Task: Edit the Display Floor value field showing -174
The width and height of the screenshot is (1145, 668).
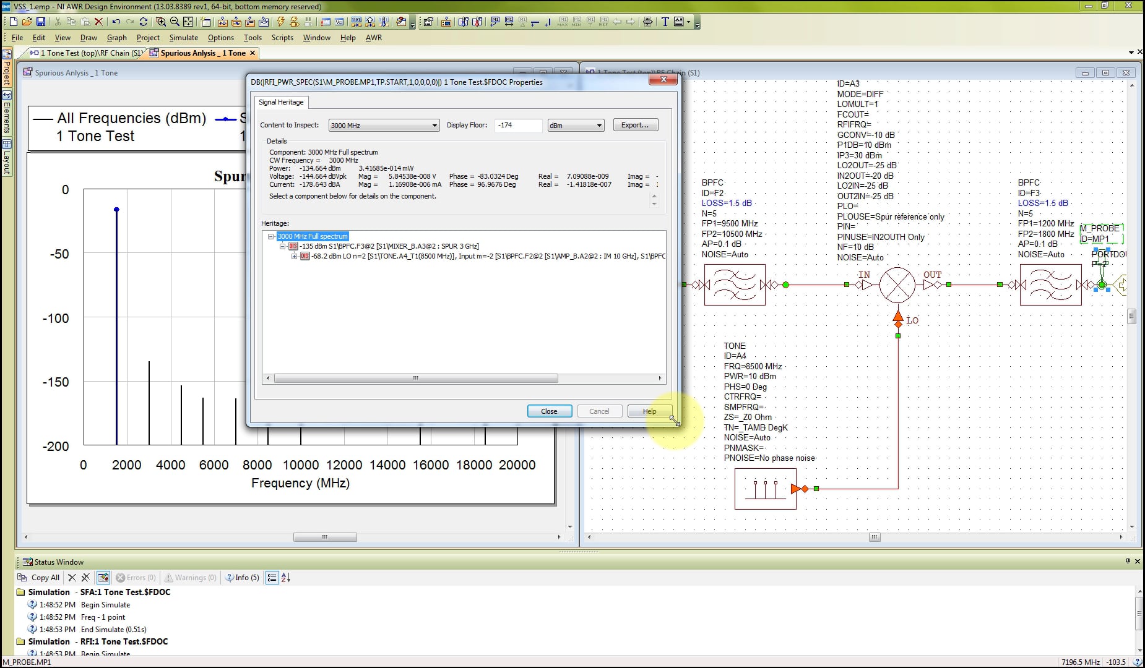Action: (x=518, y=126)
